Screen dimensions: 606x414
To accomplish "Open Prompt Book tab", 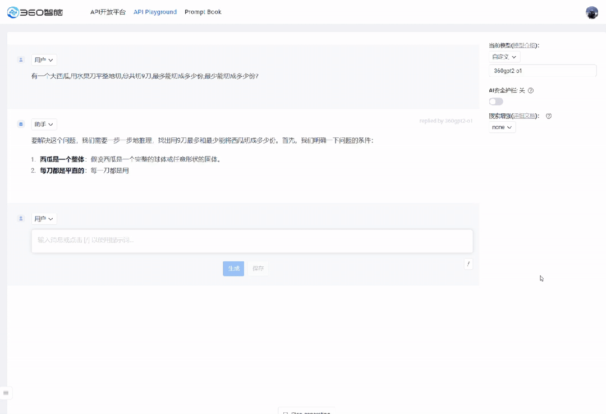I will [x=203, y=12].
